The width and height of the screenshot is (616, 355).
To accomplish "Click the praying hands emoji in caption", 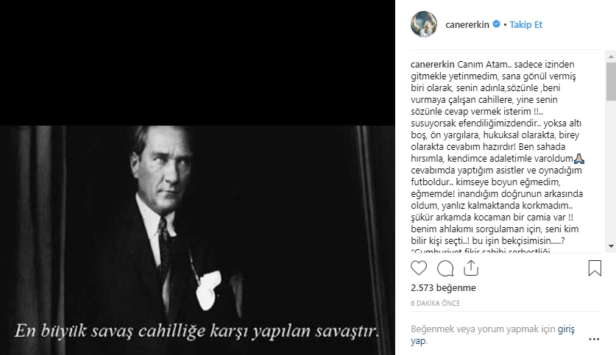I will coord(579,159).
